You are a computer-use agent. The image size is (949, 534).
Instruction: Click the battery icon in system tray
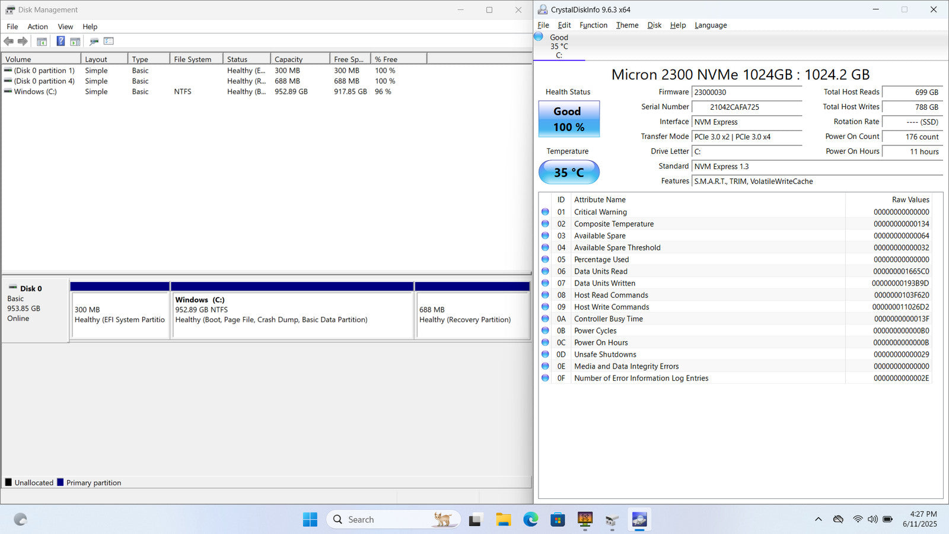(887, 519)
